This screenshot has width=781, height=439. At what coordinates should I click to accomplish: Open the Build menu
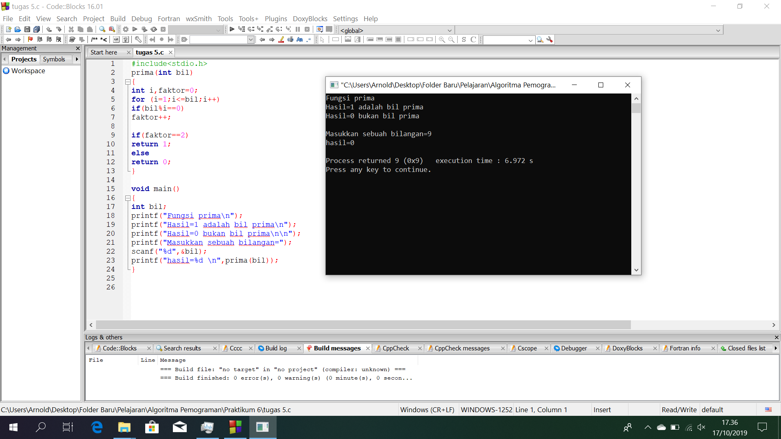(118, 19)
